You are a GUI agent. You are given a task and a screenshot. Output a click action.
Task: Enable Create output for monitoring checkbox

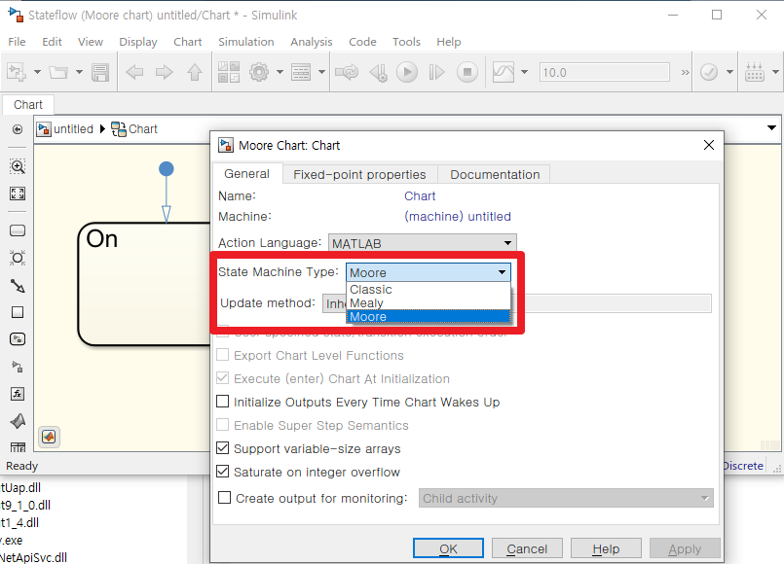[x=225, y=498]
